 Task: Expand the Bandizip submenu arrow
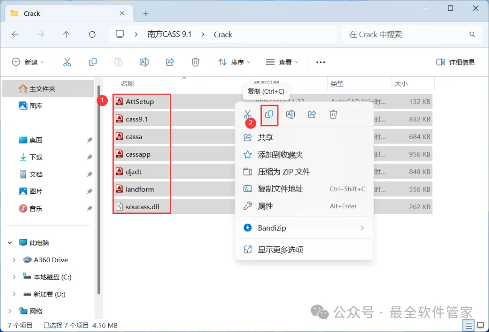pyautogui.click(x=362, y=228)
